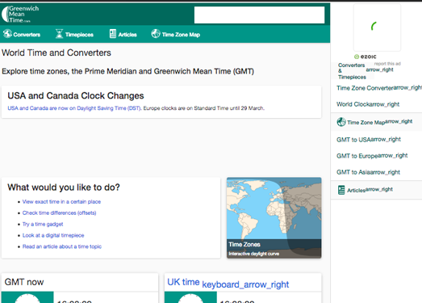Click the clock face in GMT now card
422x303 pixels.
coord(27,299)
